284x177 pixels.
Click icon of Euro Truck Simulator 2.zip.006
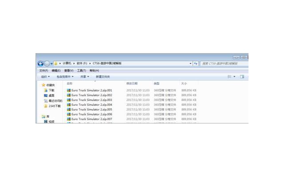click(x=69, y=114)
